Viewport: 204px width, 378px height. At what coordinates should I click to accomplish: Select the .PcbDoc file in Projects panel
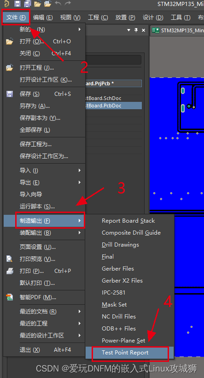(x=113, y=106)
